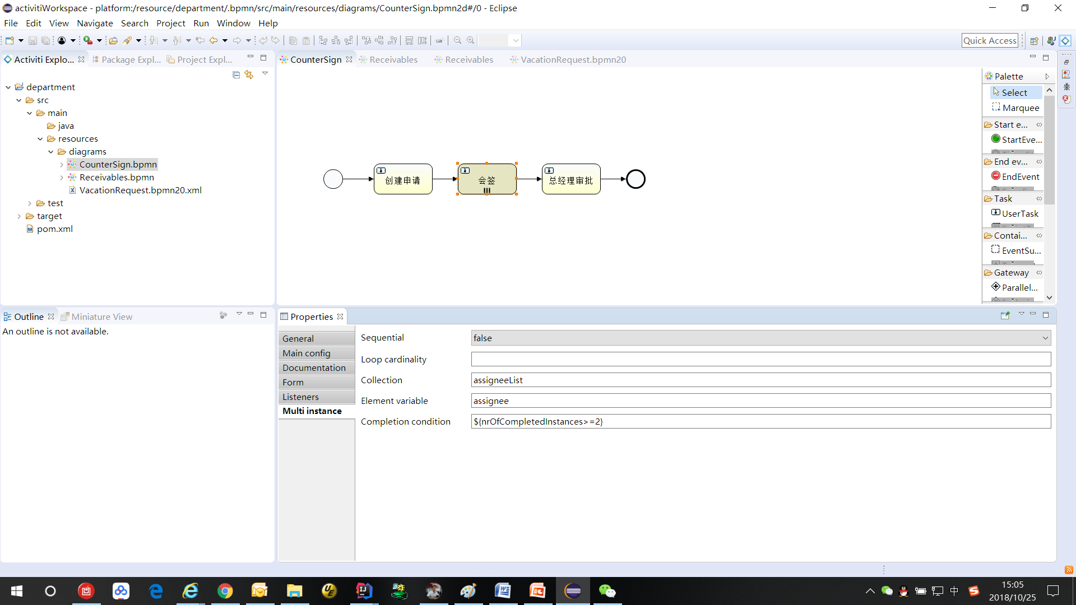1076x605 pixels.
Task: Toggle Link with Editor in explorer
Action: 249,75
